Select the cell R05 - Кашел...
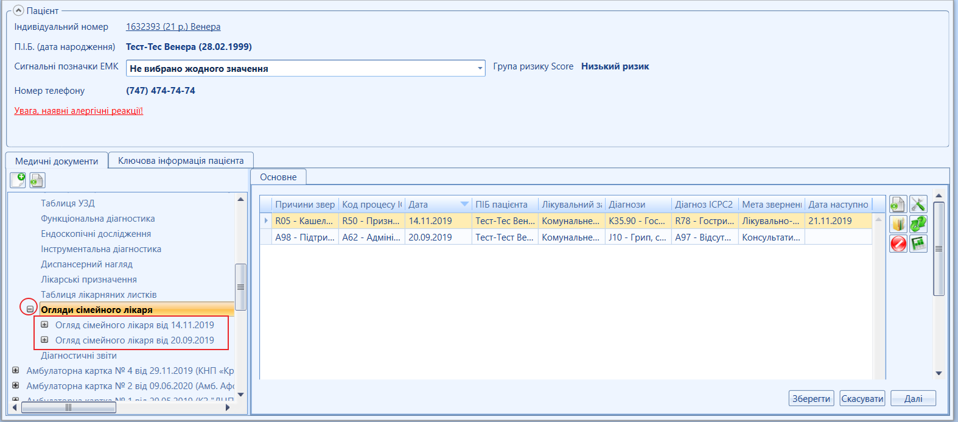Viewport: 958px width, 422px height. pos(305,221)
